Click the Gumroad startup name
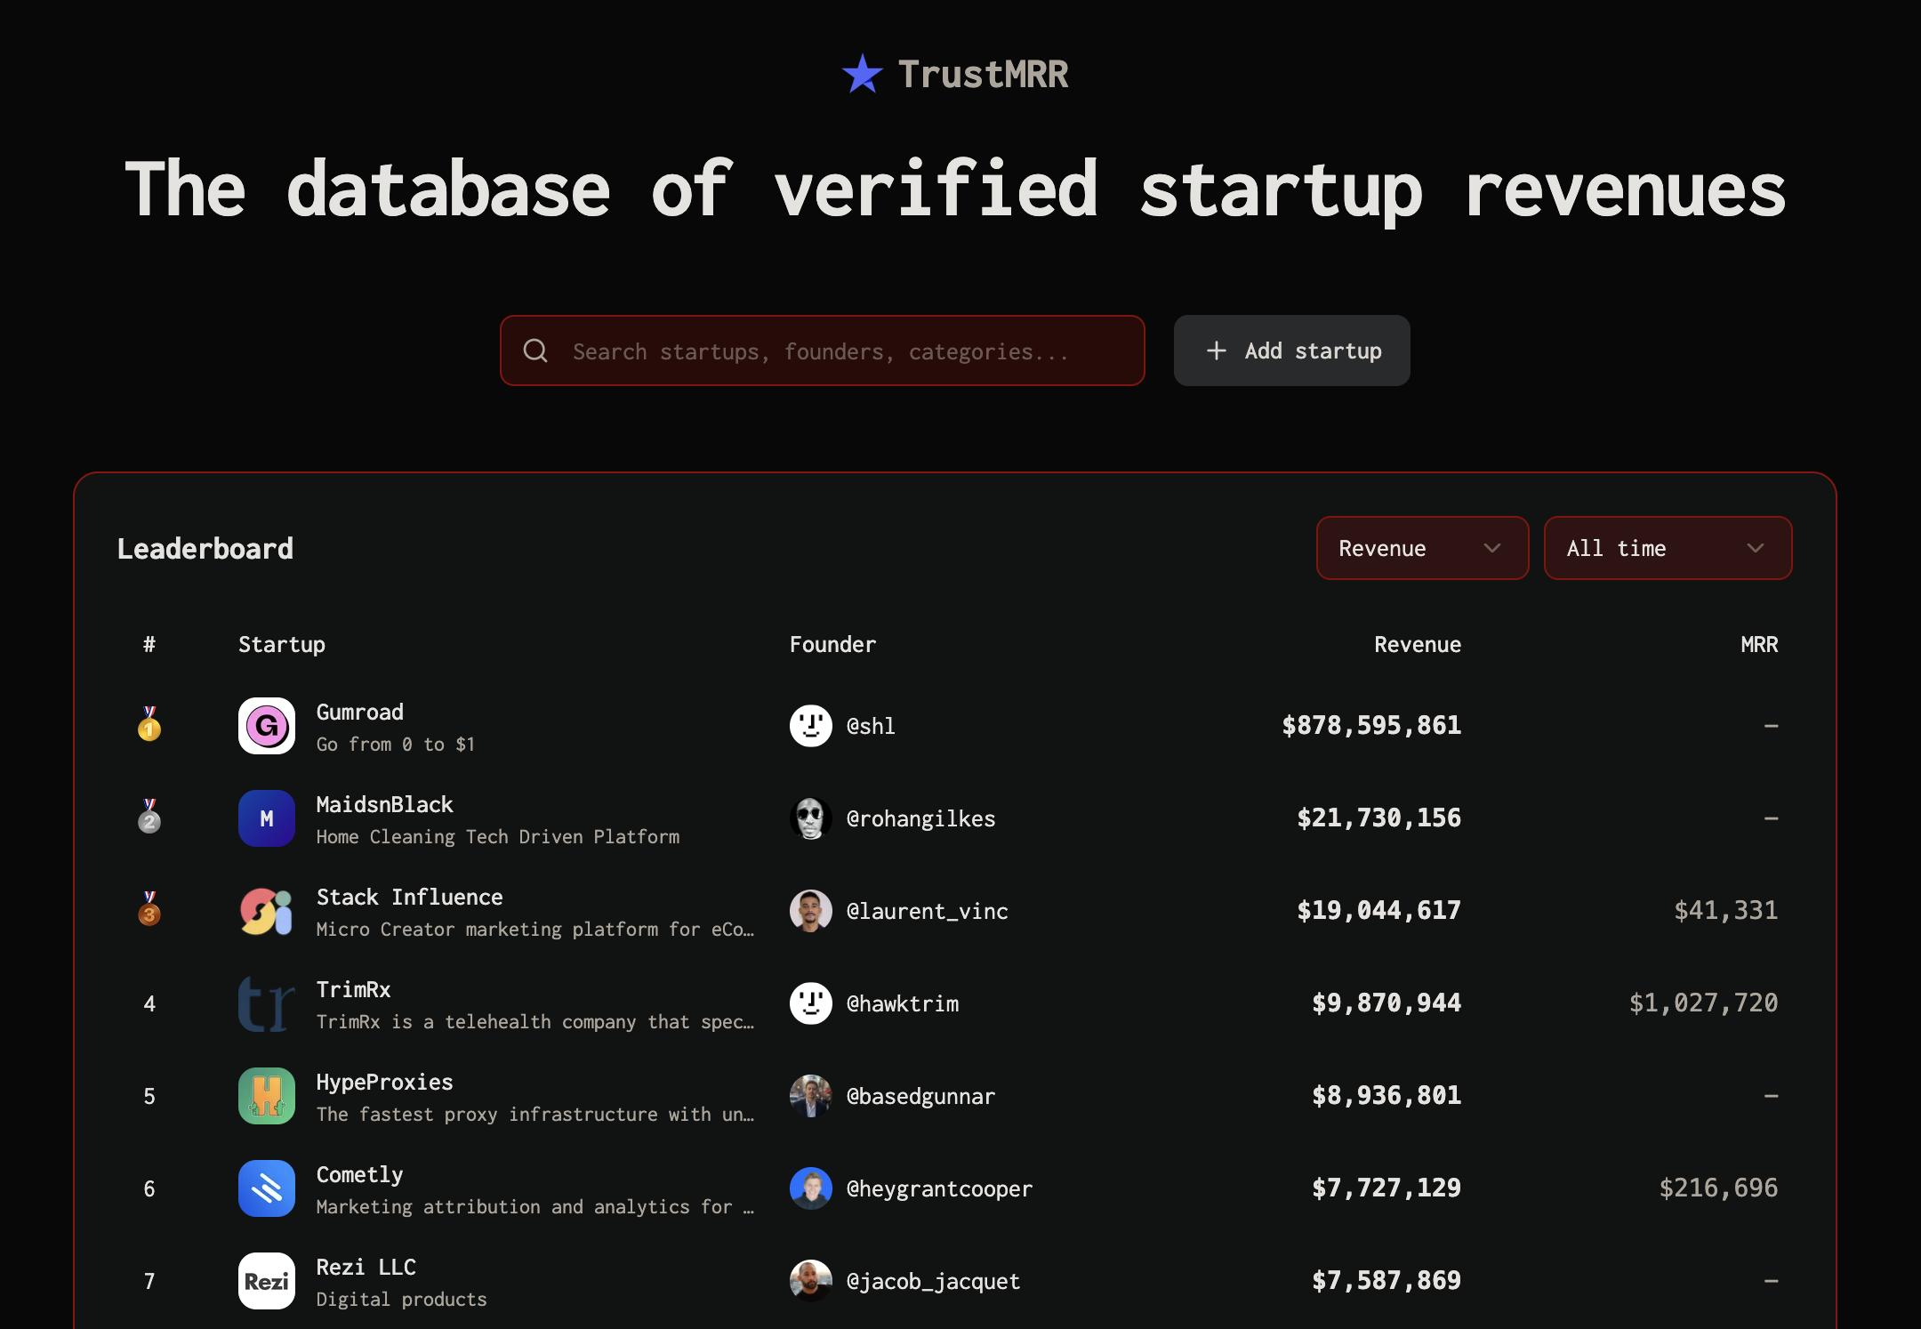Screen dimensions: 1921x1329 coord(360,712)
